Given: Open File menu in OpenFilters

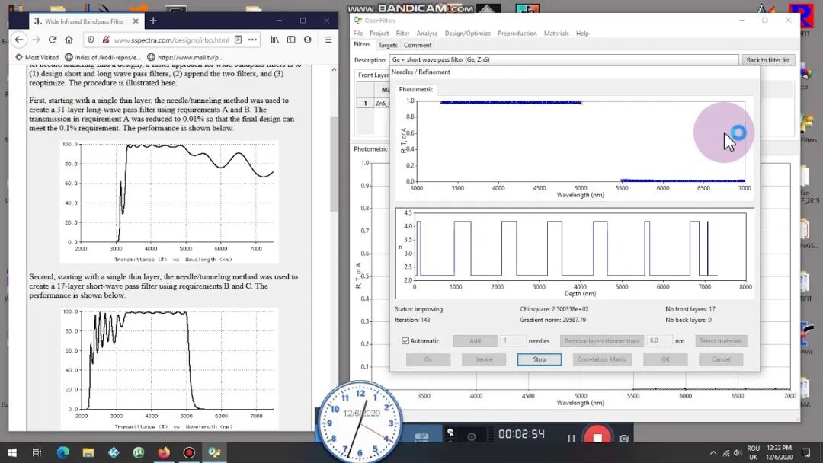Looking at the screenshot, I should tap(358, 33).
